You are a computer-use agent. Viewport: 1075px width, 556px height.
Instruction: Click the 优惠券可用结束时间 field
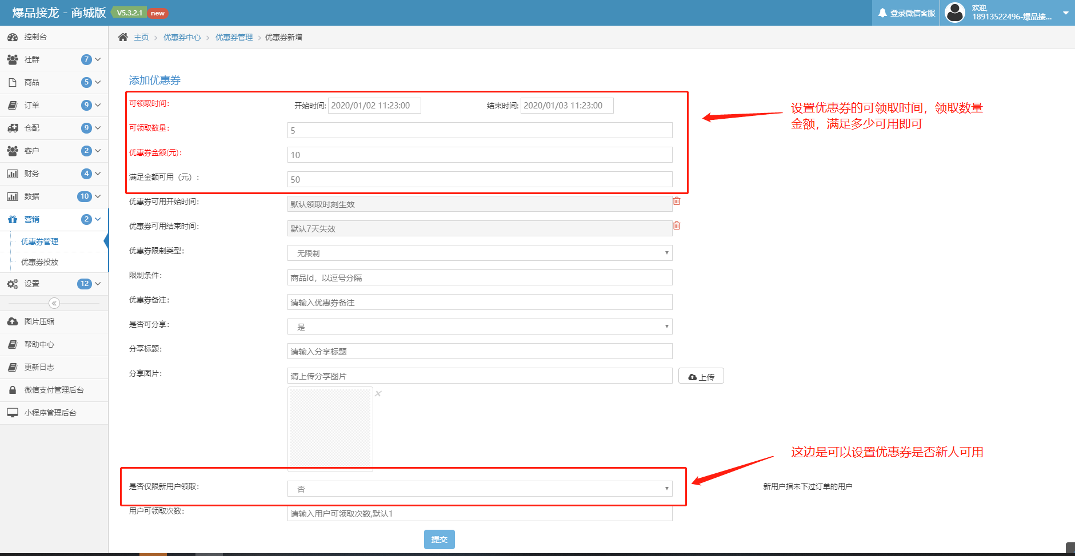tap(479, 228)
